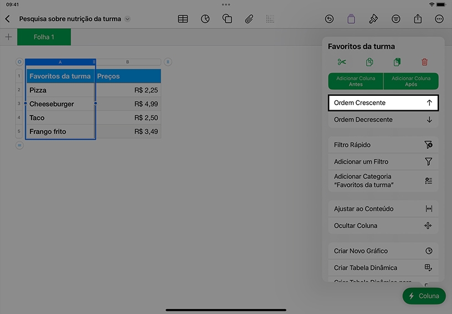The image size is (452, 314).
Task: Tap the add-row handle below the table
Action: tap(19, 145)
